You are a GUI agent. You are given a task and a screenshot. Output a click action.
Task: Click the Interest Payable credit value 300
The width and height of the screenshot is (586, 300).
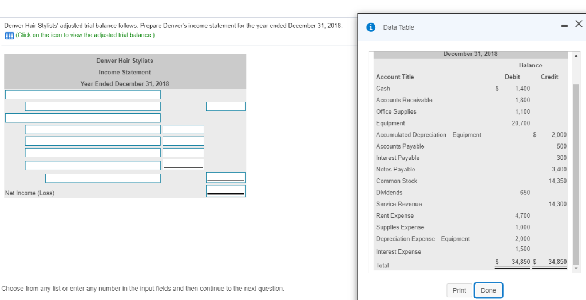coord(562,158)
